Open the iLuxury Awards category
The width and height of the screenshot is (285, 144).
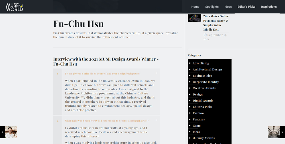click(203, 138)
